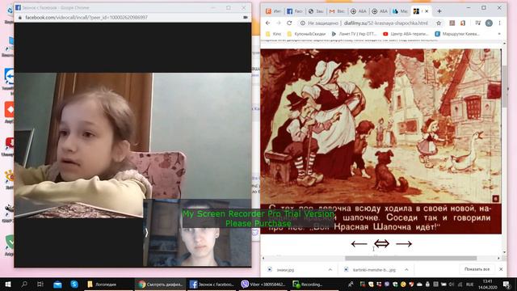Open the 'Маршрутки Киева' bookmark
The width and height of the screenshot is (517, 291).
457,34
